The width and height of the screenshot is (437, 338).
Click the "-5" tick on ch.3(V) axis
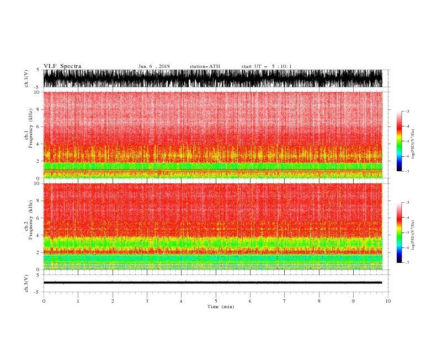click(38, 292)
